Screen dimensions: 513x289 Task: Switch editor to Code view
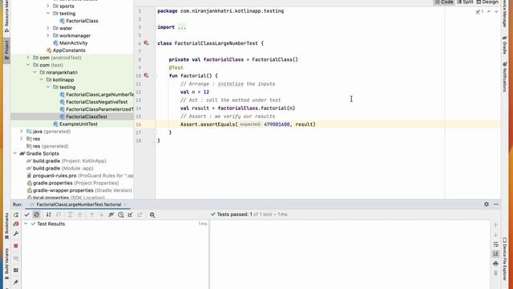click(444, 2)
